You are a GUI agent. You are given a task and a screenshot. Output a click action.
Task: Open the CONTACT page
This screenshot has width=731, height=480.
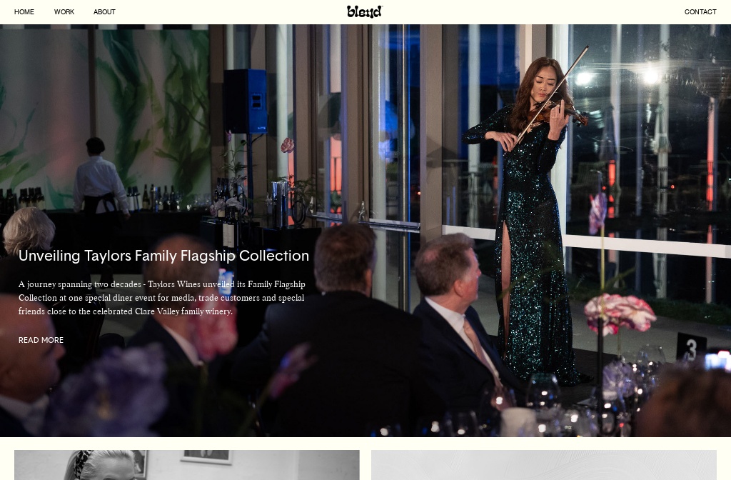700,11
